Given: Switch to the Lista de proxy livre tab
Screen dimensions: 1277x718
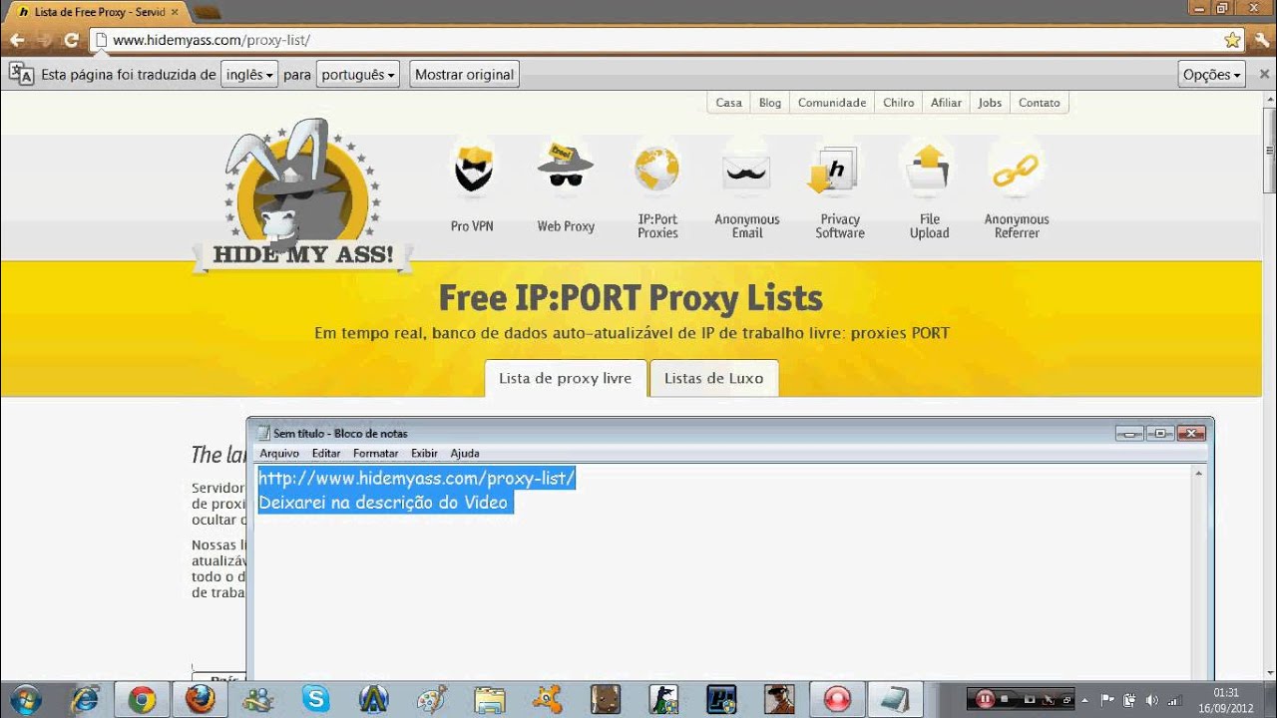Looking at the screenshot, I should [x=566, y=379].
